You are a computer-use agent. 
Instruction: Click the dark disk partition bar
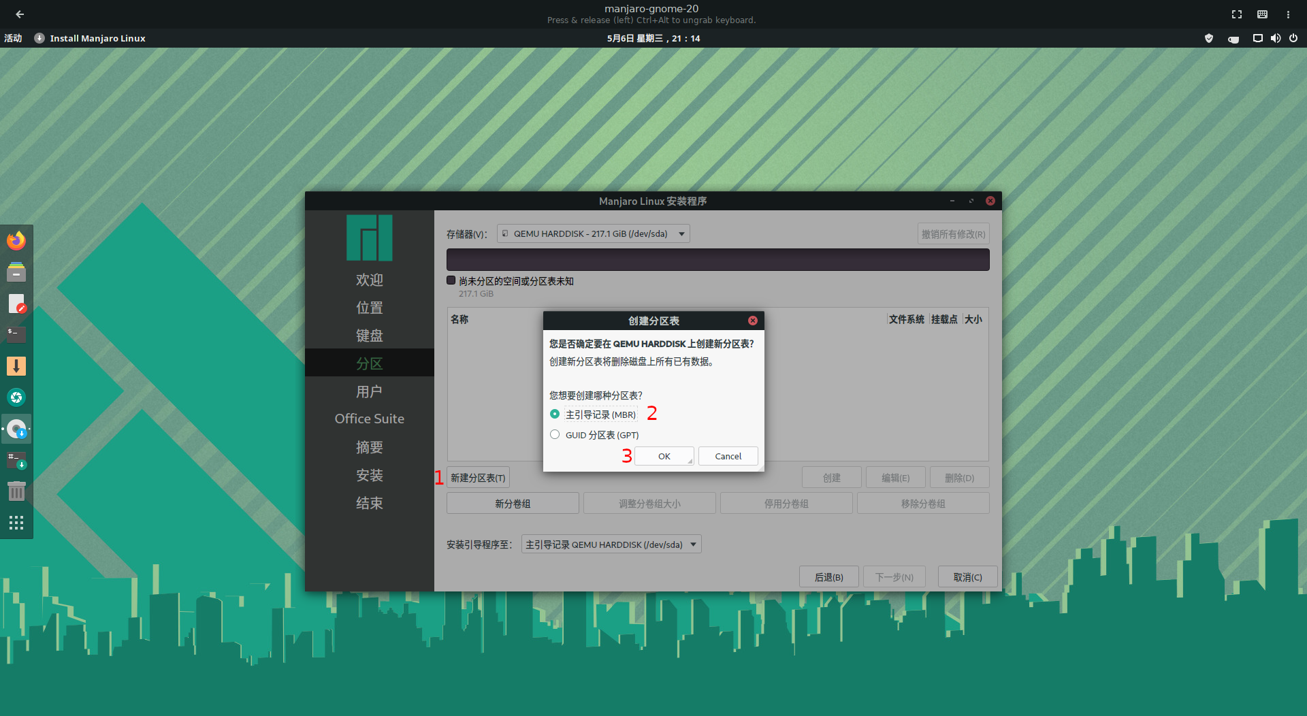717,259
